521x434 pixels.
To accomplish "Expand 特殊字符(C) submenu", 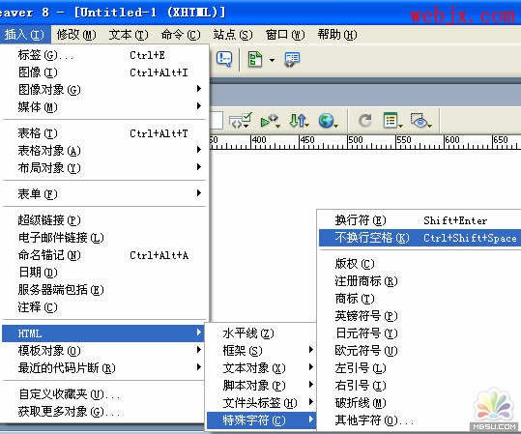I will [x=261, y=420].
